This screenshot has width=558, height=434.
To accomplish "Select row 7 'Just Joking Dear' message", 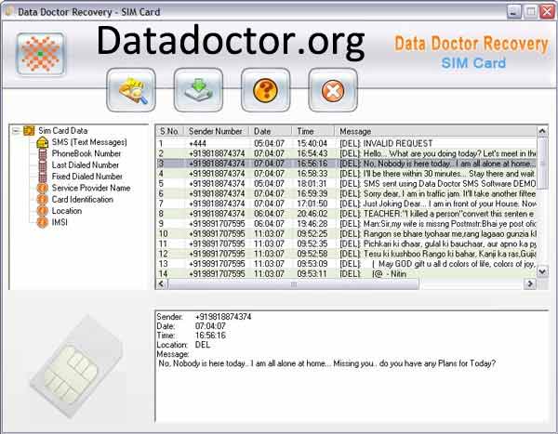I will pos(346,204).
